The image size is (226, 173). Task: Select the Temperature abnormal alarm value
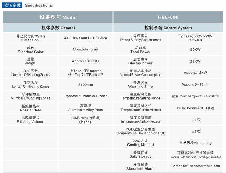(x=195, y=166)
